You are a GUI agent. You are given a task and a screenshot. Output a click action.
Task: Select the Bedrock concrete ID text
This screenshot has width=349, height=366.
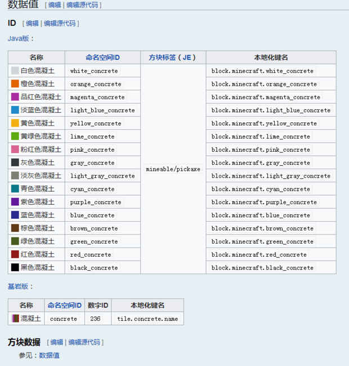pyautogui.click(x=64, y=319)
